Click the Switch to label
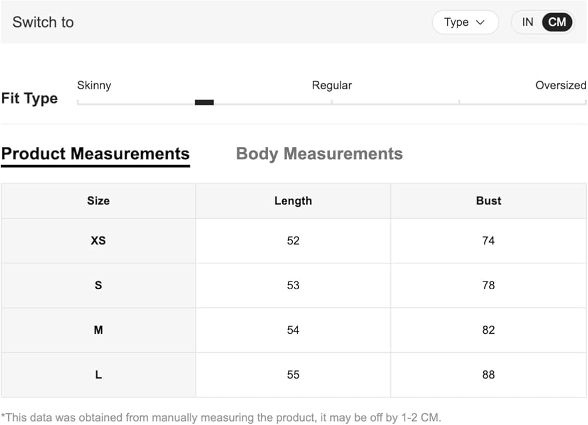This screenshot has width=588, height=425. coord(43,22)
